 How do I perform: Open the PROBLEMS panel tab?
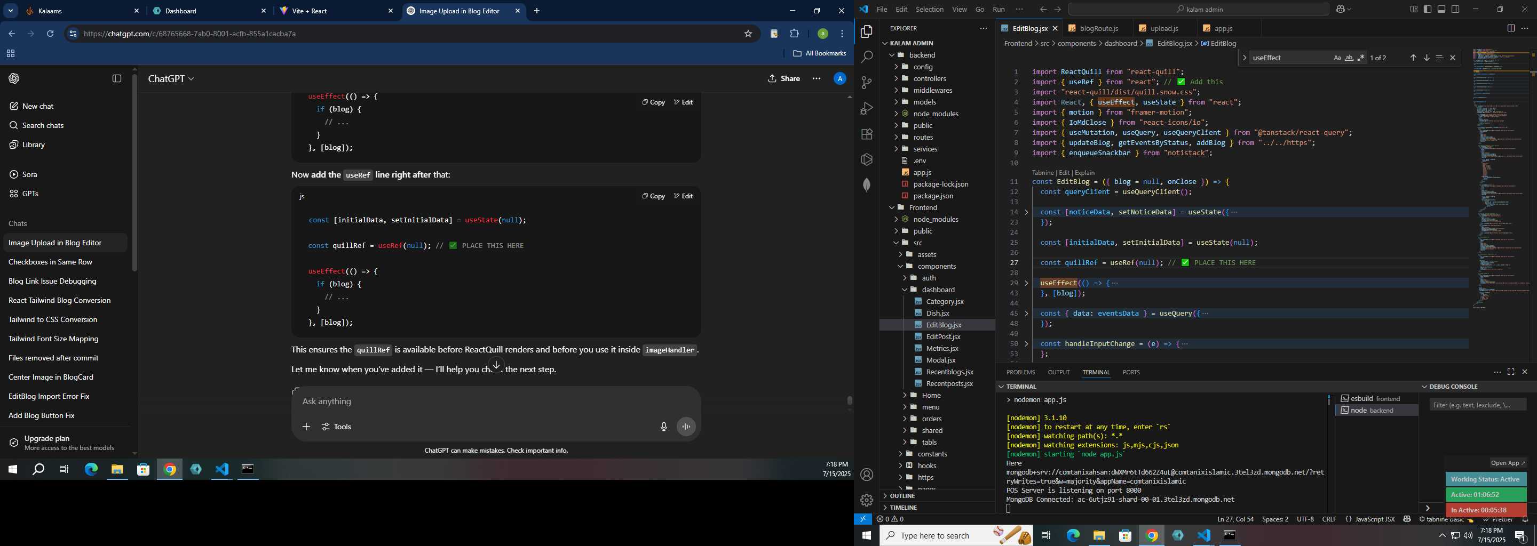tap(1020, 372)
